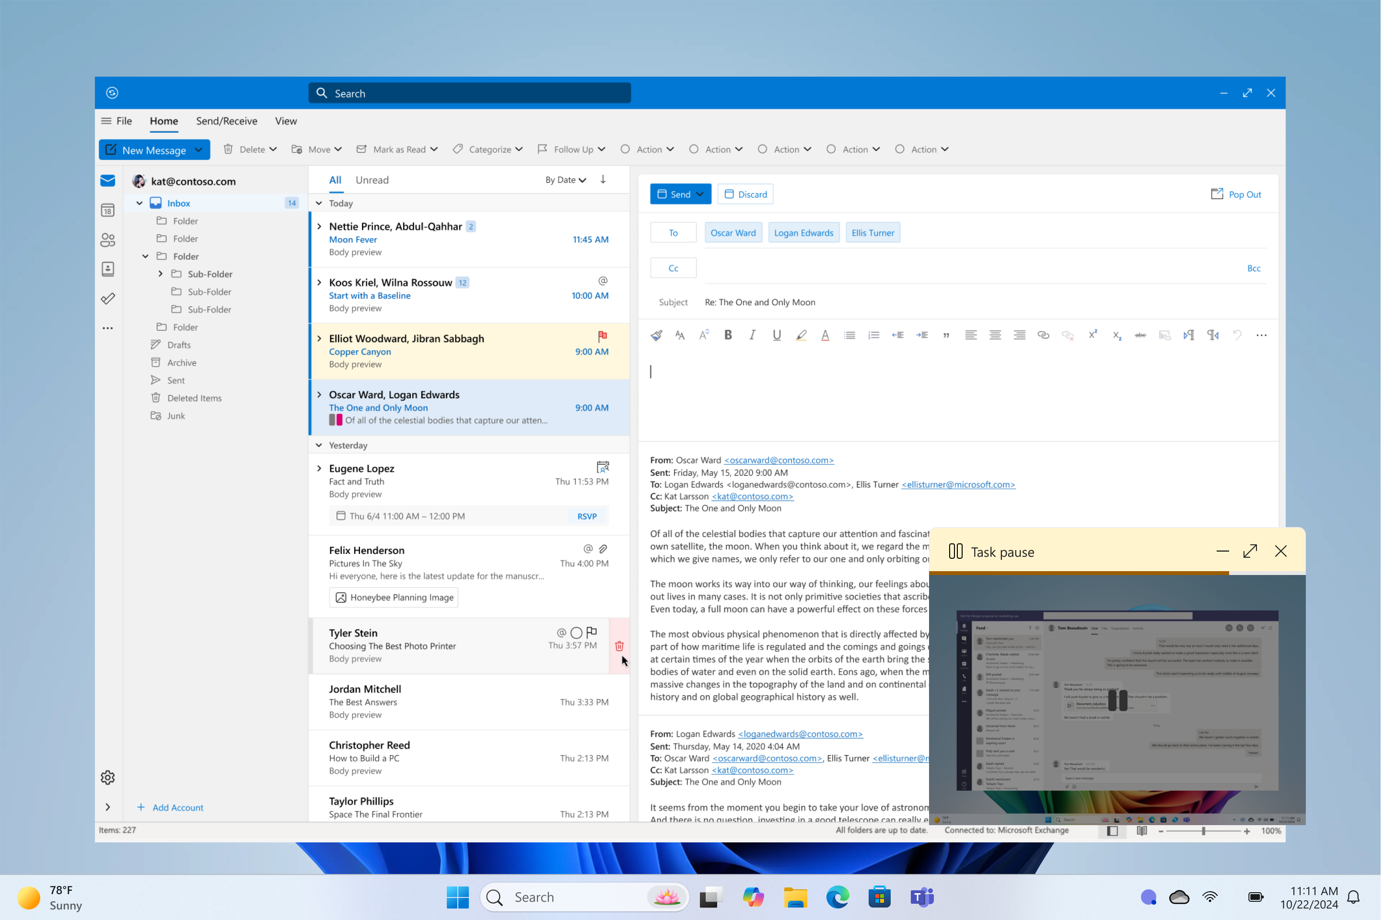Viewport: 1395px width, 920px height.
Task: Select the fifth Action radio option in ribbon
Action: [x=908, y=151]
